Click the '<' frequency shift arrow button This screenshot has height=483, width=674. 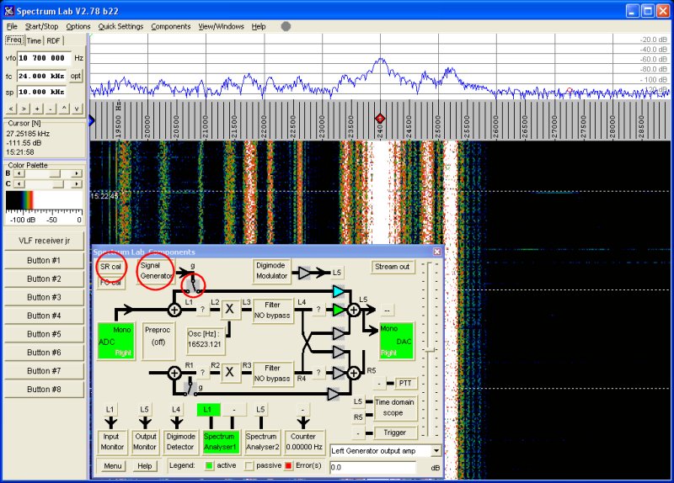coord(11,109)
